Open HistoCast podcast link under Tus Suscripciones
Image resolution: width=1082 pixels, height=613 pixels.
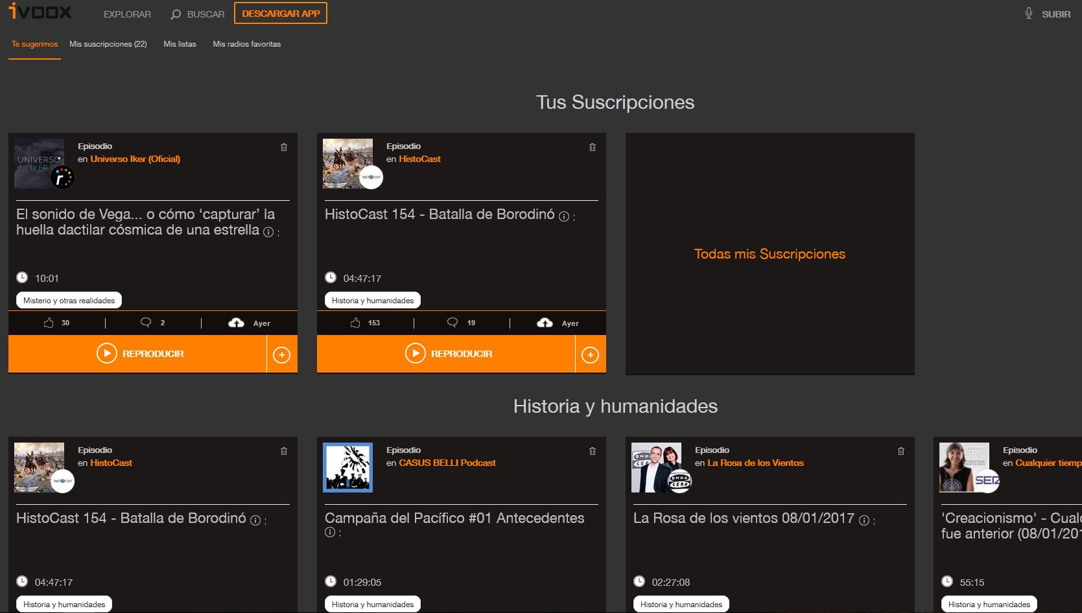click(x=420, y=159)
